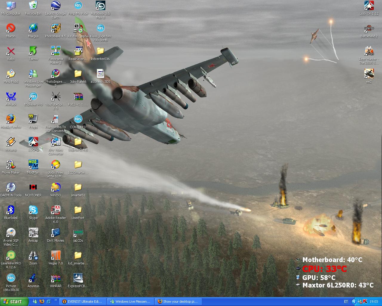Select the RealPlayer desktop shortcut
The height and width of the screenshot is (306, 382).
pos(78,53)
